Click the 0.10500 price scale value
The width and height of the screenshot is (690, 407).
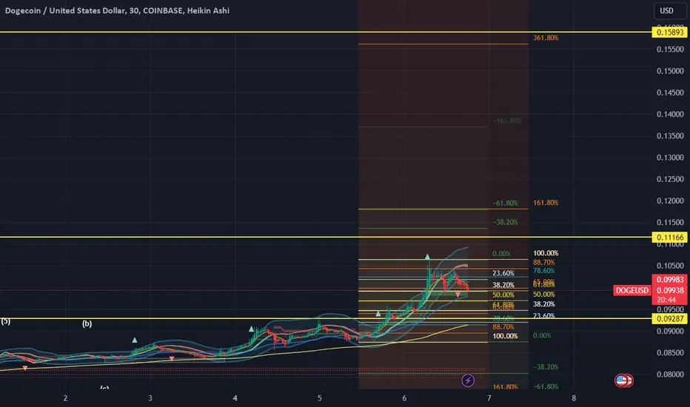[x=670, y=266]
